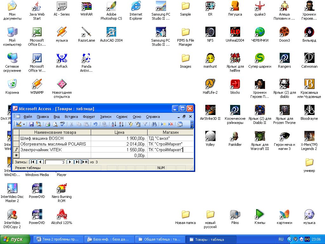Click the binoculars Find icon
Screen dimensions: 325x244
(x=154, y=124)
